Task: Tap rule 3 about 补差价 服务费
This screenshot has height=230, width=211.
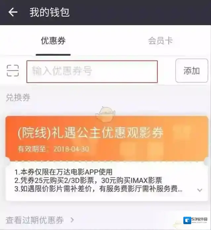Action: (98, 189)
